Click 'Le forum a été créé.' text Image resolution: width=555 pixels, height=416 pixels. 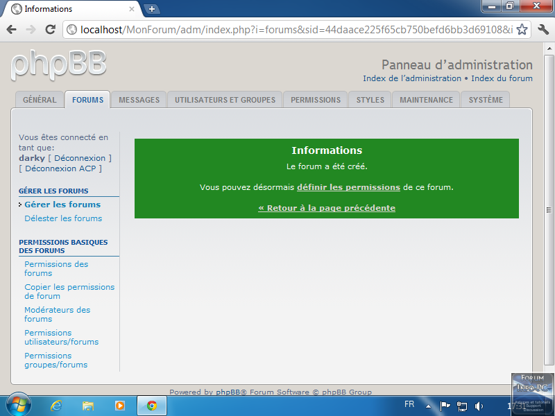(327, 166)
